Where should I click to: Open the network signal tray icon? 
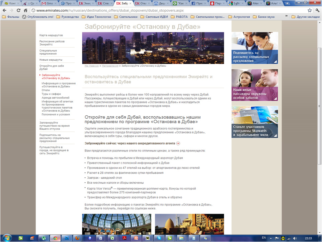[x=289, y=238]
